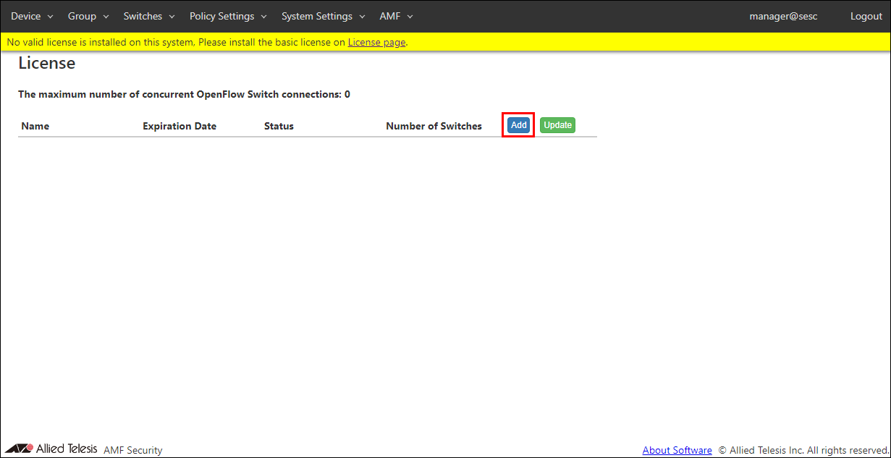
Task: Click the maximum concurrent OpenFlow connections text
Action: click(x=184, y=94)
